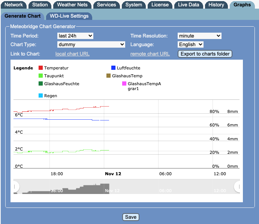Screen dimensions: 259x224
Task: Open the Time Resolution dropdown
Action: 199,36
